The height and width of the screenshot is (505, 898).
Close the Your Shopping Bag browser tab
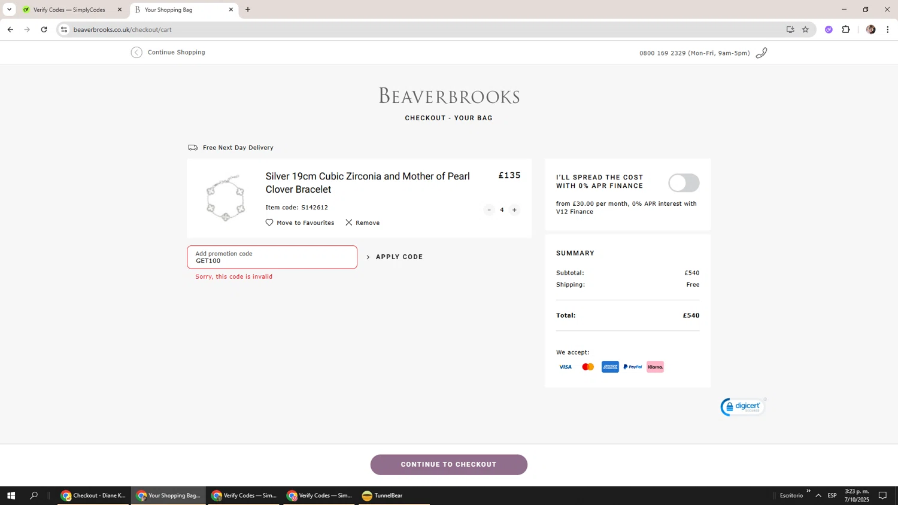(231, 10)
